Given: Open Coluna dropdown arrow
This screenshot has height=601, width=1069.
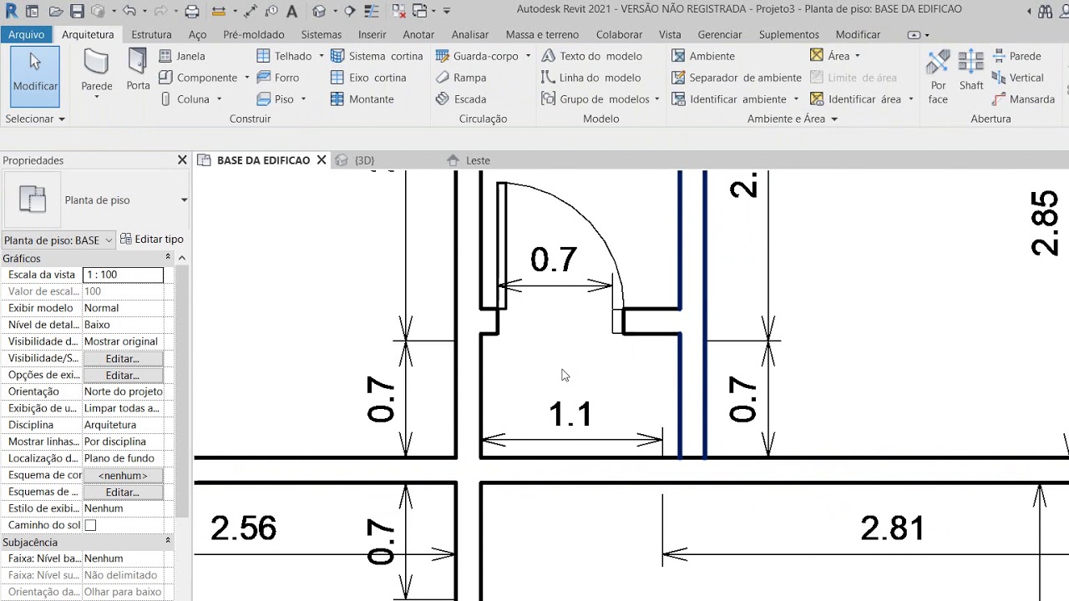Looking at the screenshot, I should point(219,99).
